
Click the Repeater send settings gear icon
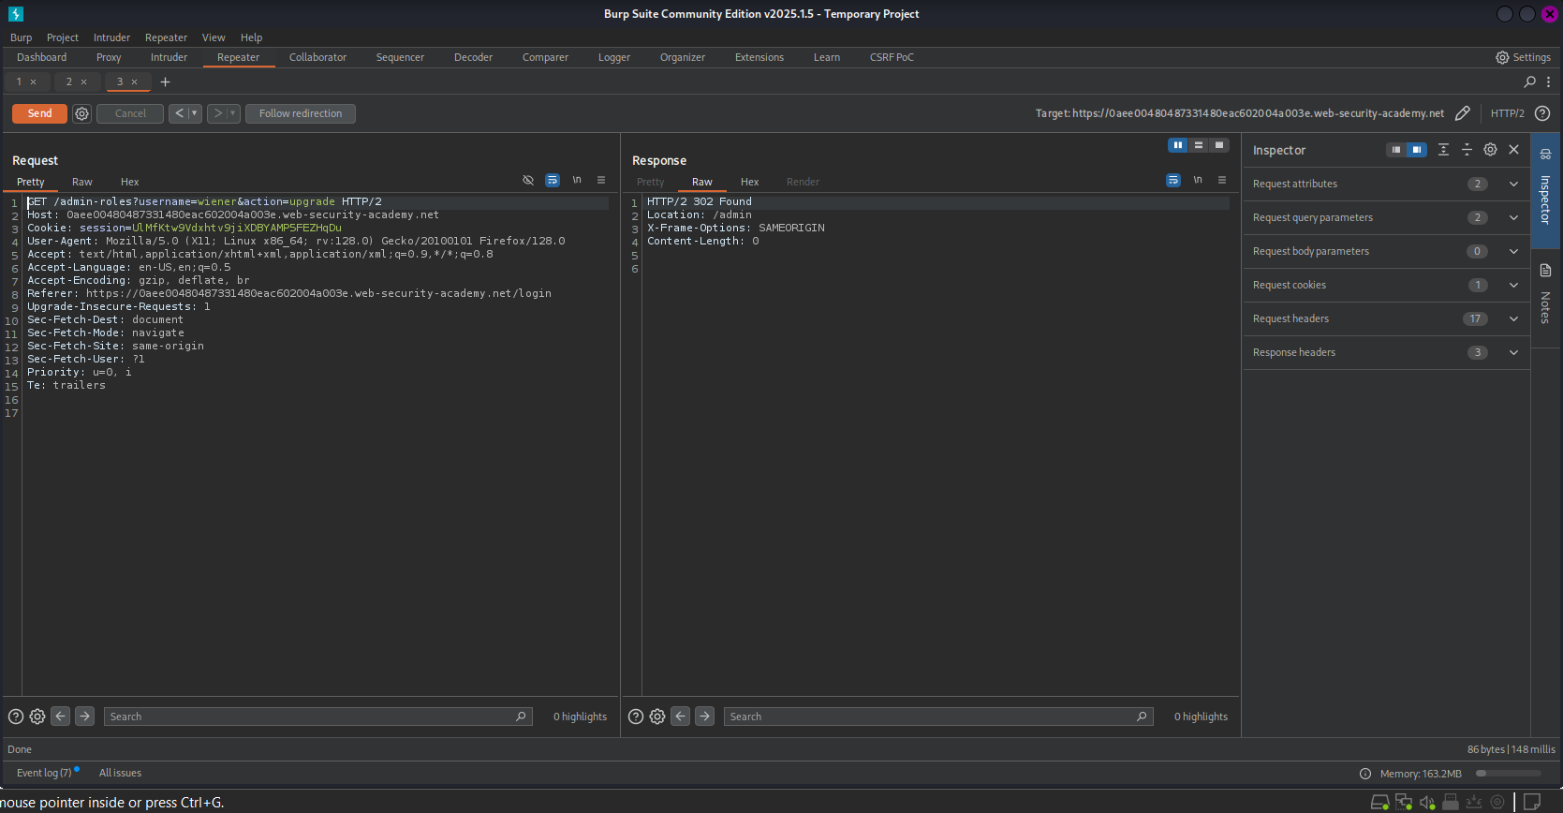point(81,113)
